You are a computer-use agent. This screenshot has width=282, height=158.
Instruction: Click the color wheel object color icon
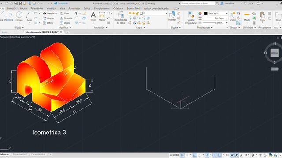pyautogui.click(x=200, y=14)
